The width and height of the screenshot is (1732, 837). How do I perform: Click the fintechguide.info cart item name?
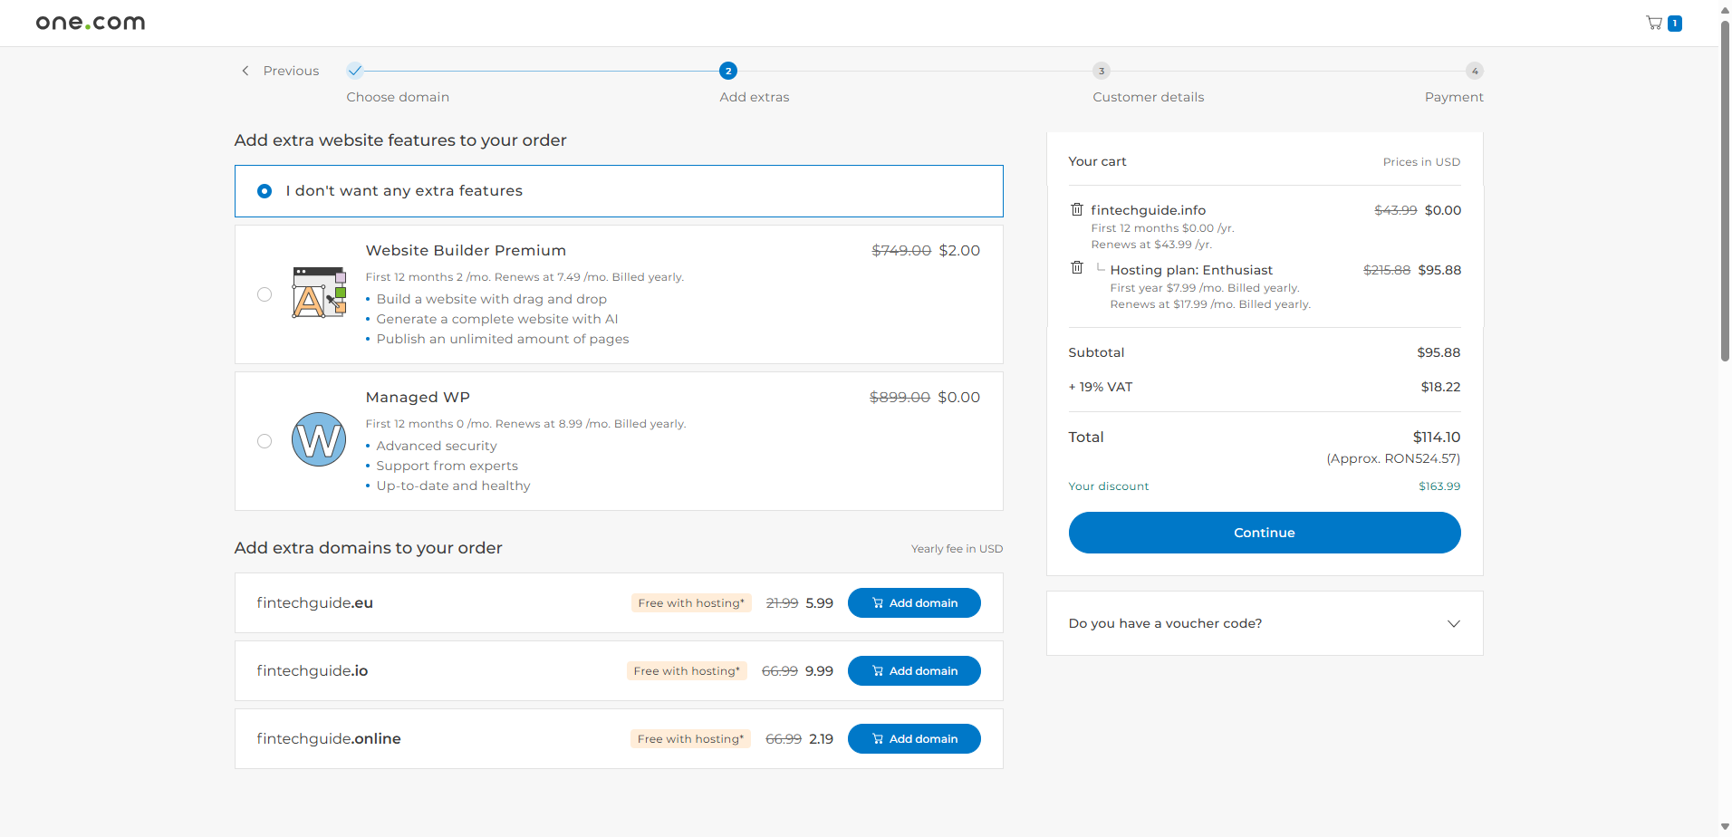click(x=1148, y=210)
